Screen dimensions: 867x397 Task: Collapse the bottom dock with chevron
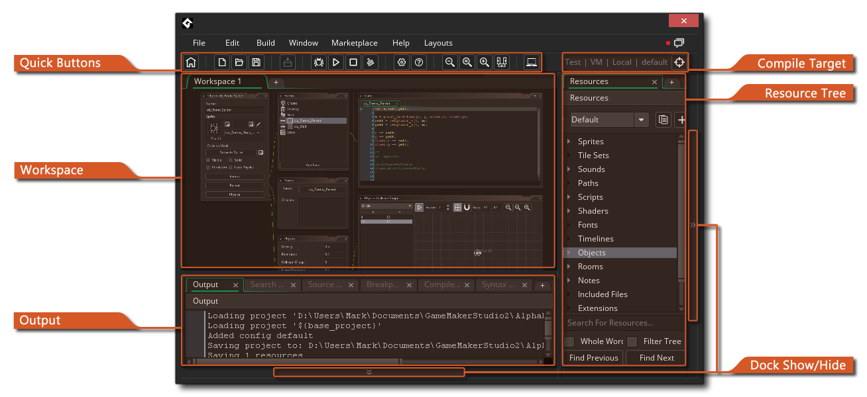click(x=369, y=372)
